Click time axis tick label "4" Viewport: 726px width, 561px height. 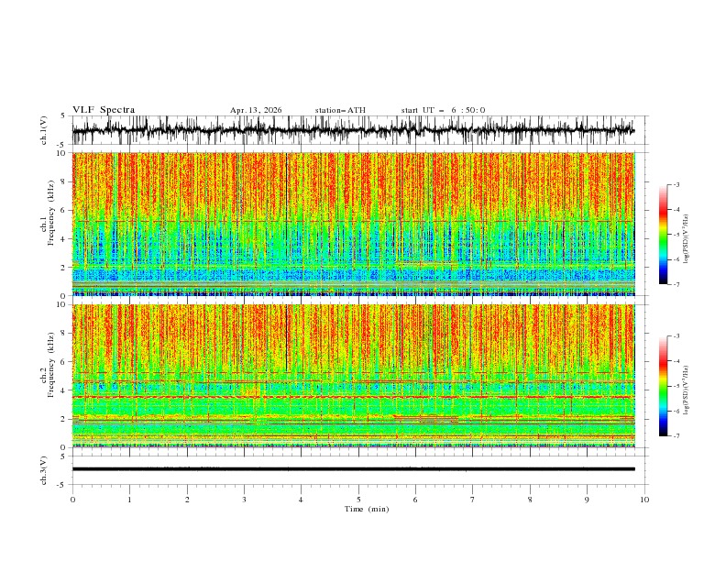(301, 500)
